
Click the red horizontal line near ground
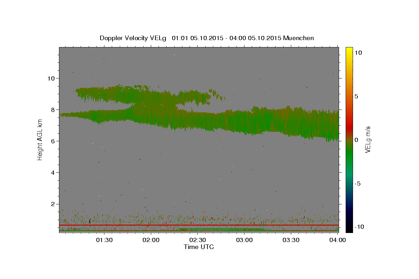click(199, 225)
